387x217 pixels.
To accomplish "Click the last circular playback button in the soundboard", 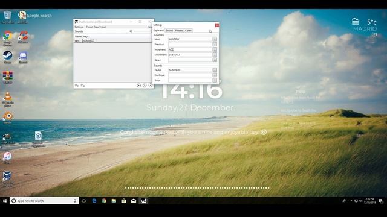I will click(151, 86).
